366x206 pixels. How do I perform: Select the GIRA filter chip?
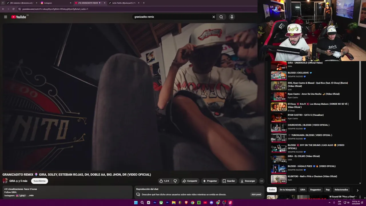pyautogui.click(x=303, y=190)
